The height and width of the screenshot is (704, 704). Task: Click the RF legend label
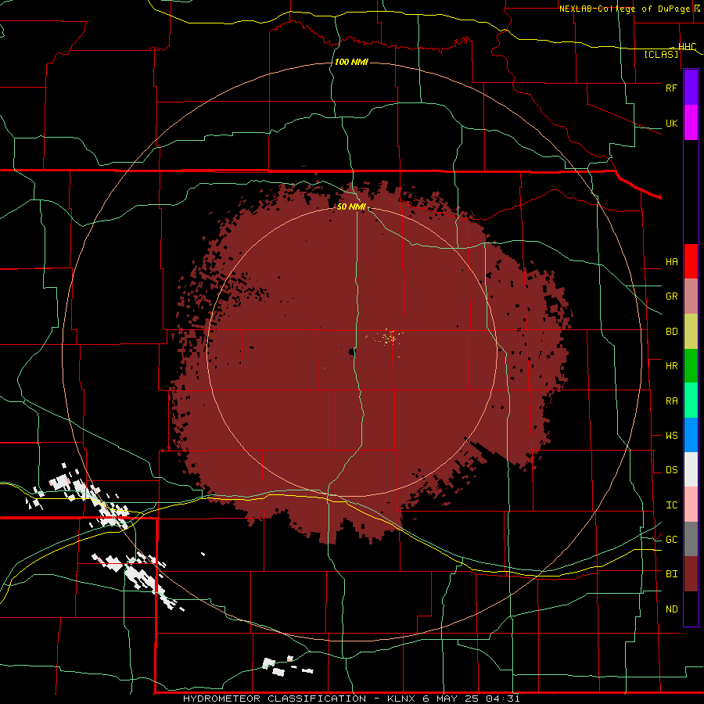tap(671, 88)
